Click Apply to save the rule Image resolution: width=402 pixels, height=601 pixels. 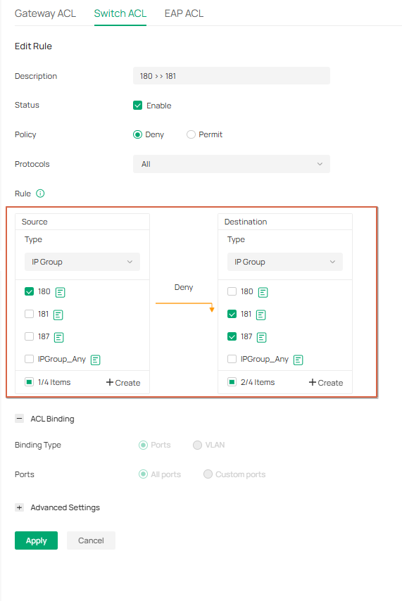tap(36, 540)
